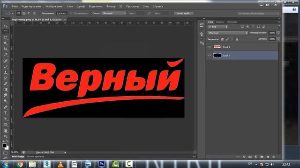Click the Растушевка feather input field
The height and width of the screenshot is (168, 300).
(x=61, y=14)
